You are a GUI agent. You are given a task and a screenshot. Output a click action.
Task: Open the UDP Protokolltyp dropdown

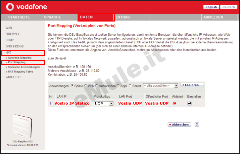click(103, 104)
